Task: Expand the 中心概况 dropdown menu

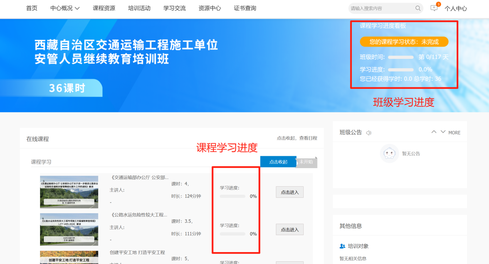Action: click(65, 8)
